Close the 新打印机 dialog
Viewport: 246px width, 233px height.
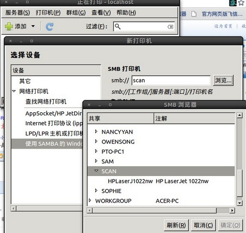click(x=11, y=41)
